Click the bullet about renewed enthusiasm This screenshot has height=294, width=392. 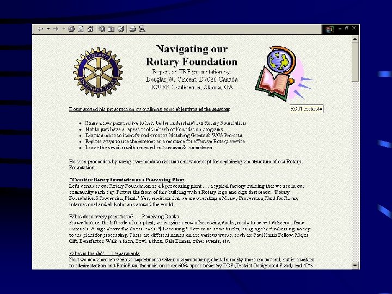149,148
